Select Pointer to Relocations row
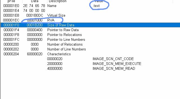 (90, 35)
